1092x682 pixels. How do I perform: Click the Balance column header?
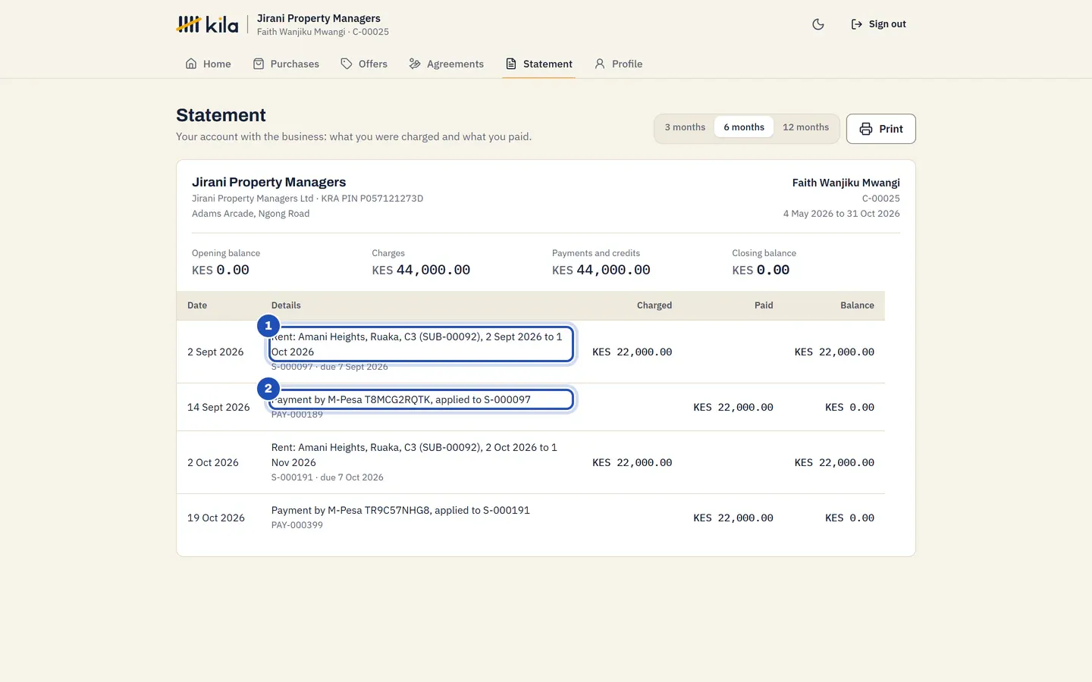(x=857, y=305)
